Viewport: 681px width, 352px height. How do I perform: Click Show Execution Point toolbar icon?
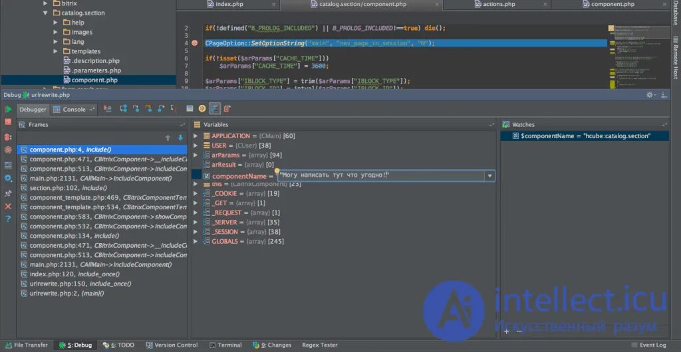[x=107, y=109]
